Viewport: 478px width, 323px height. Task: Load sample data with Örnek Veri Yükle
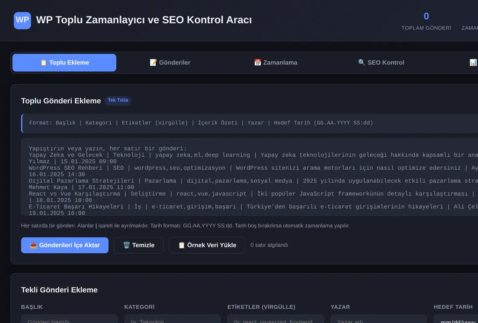pos(207,245)
